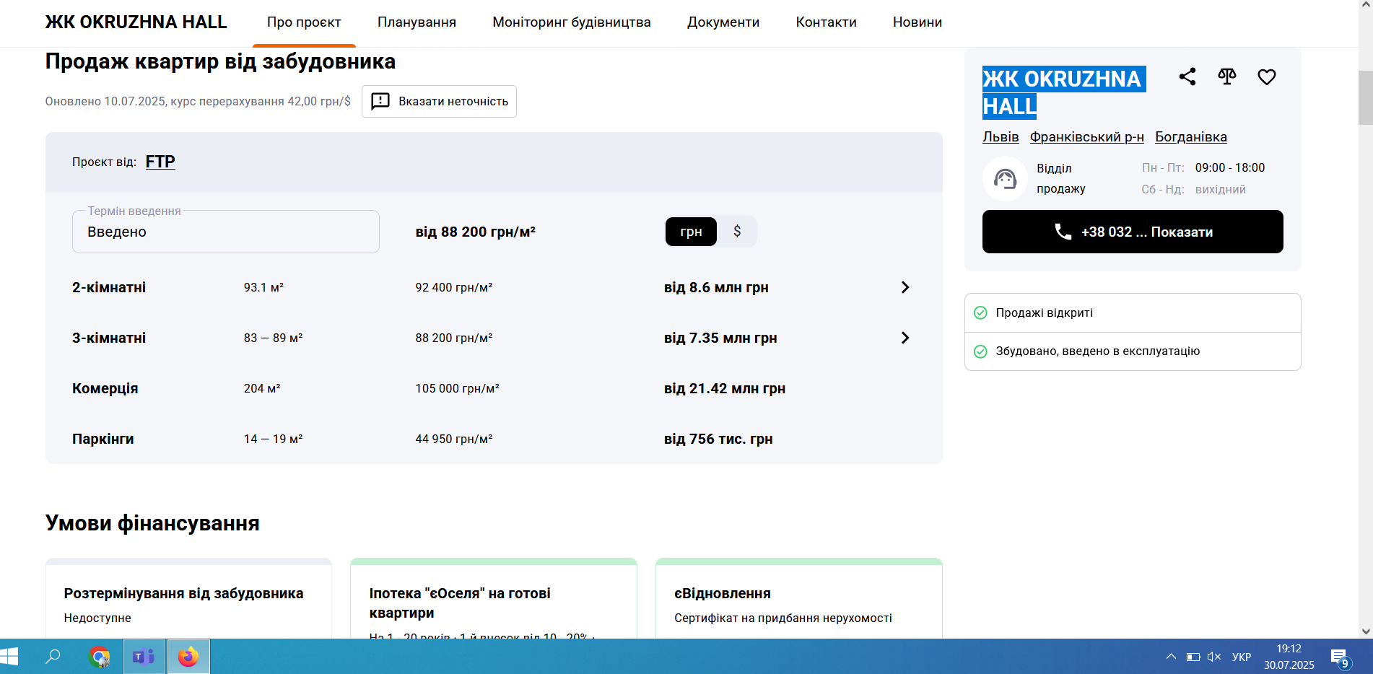Click Паркінги row label
The image size is (1373, 674).
103,439
